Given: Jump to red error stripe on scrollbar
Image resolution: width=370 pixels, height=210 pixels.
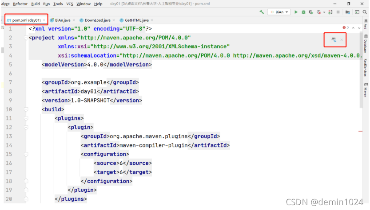Looking at the screenshot, I should point(360,131).
